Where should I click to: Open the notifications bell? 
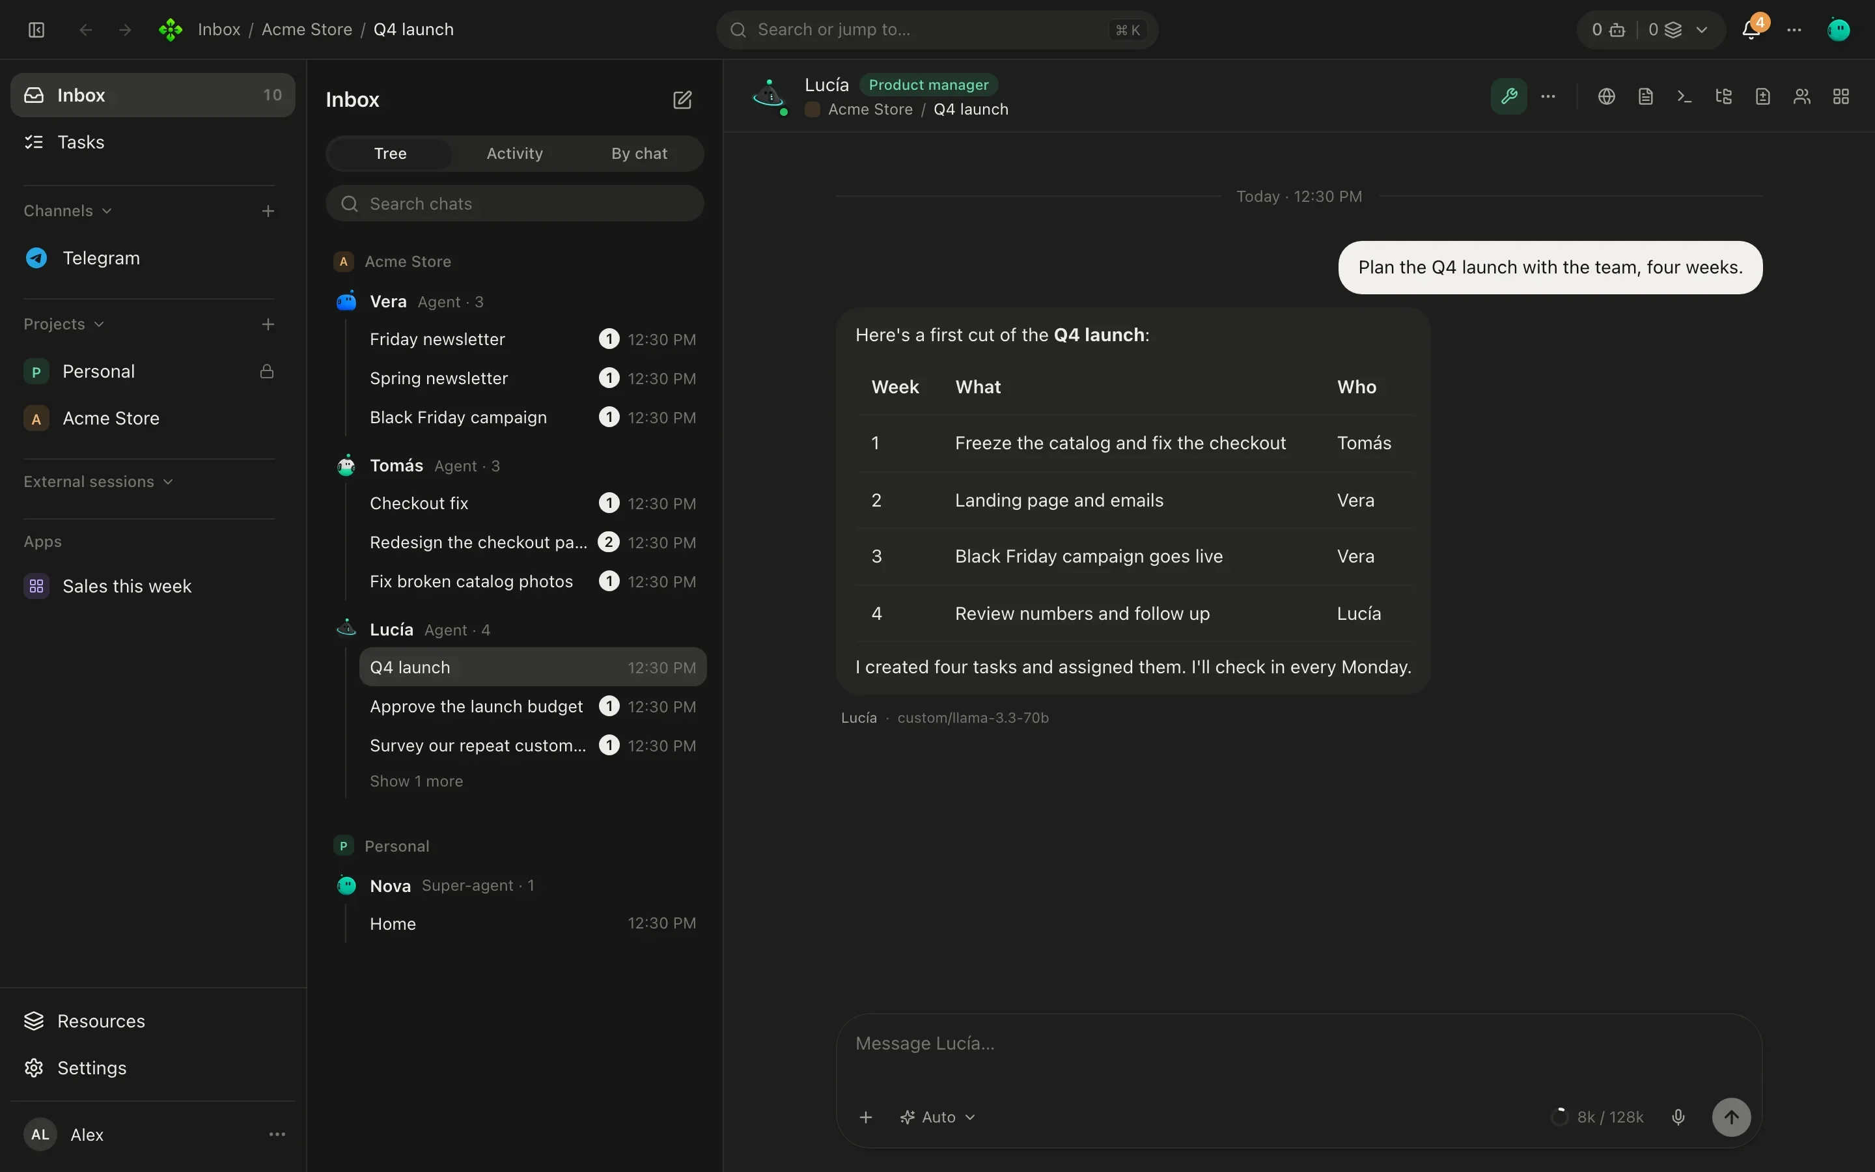tap(1750, 29)
